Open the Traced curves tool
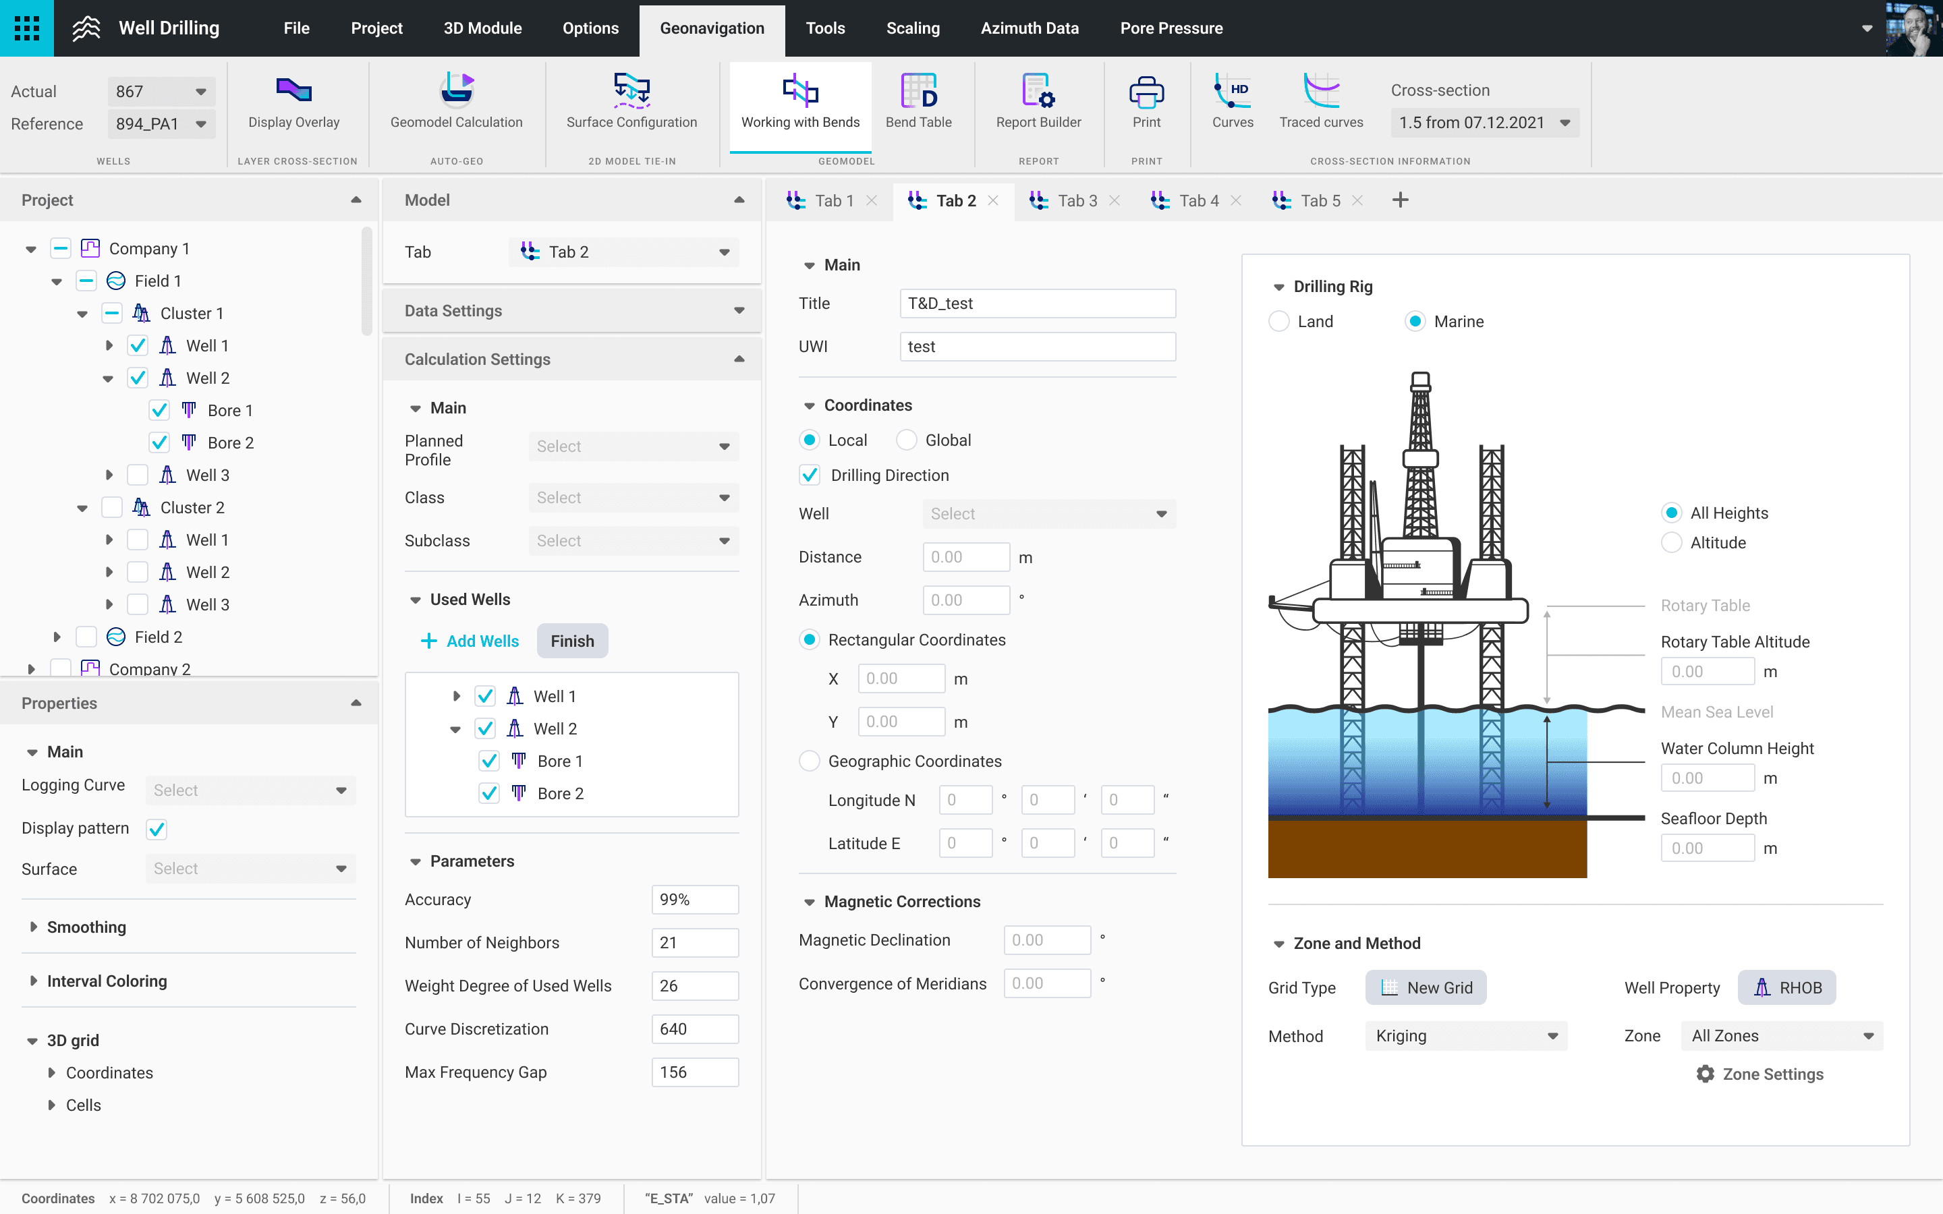The image size is (1943, 1214). (x=1321, y=103)
